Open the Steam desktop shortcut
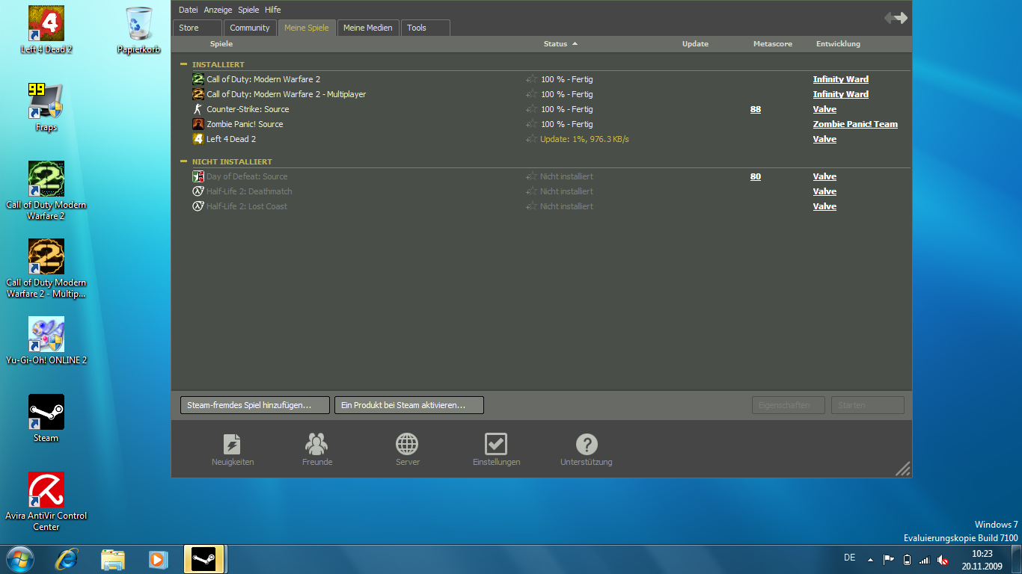 [x=46, y=413]
